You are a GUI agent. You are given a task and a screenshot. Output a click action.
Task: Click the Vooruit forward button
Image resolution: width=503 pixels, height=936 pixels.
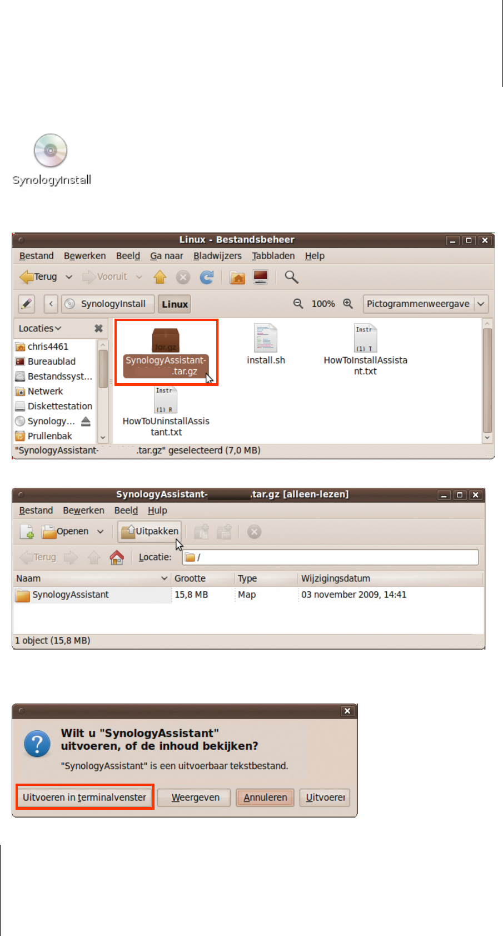point(104,276)
